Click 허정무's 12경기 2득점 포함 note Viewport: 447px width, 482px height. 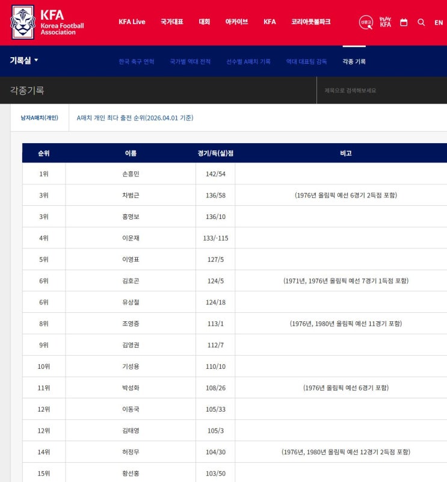coord(346,452)
